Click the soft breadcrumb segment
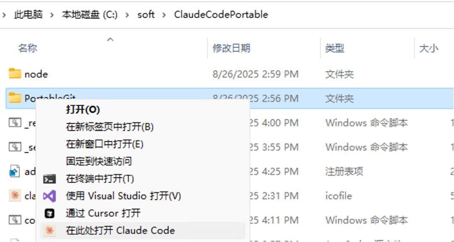Screen dimensions: 454x242 click(x=146, y=15)
